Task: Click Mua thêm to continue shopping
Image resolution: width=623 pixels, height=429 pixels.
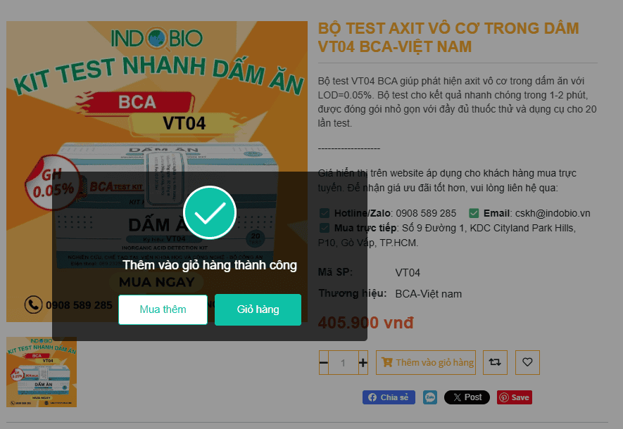Action: pyautogui.click(x=163, y=309)
